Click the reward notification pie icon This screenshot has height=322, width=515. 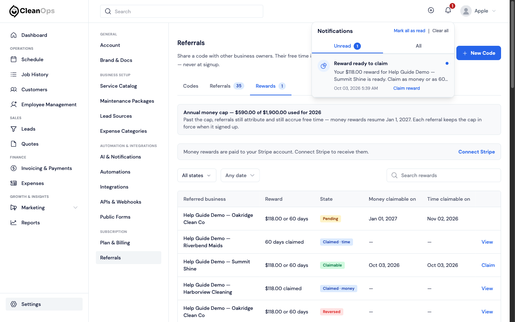(324, 66)
